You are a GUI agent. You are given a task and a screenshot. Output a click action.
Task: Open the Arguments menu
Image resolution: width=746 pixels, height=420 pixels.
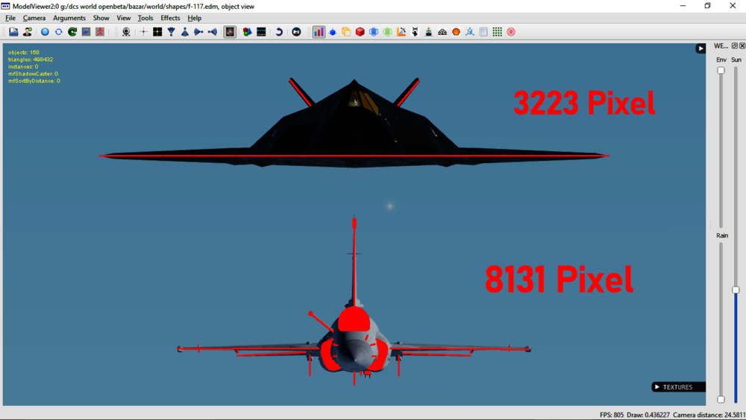pyautogui.click(x=69, y=18)
